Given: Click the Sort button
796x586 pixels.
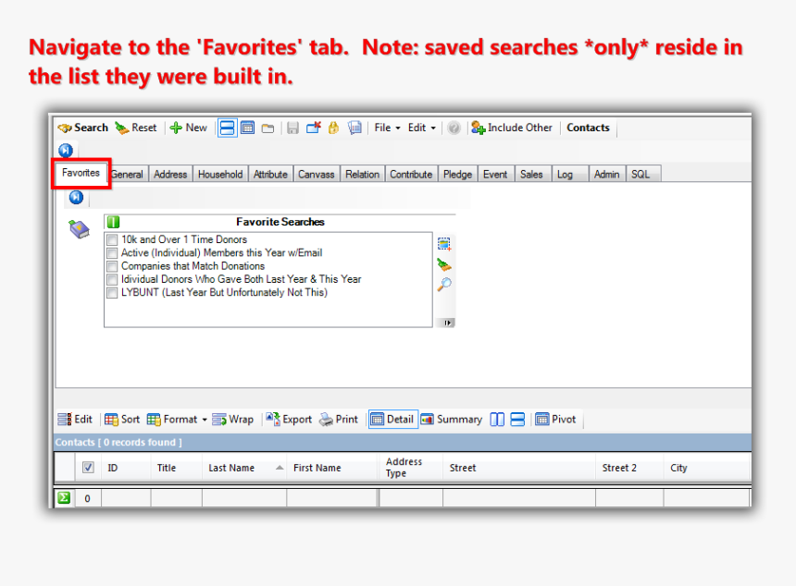Looking at the screenshot, I should pyautogui.click(x=122, y=420).
